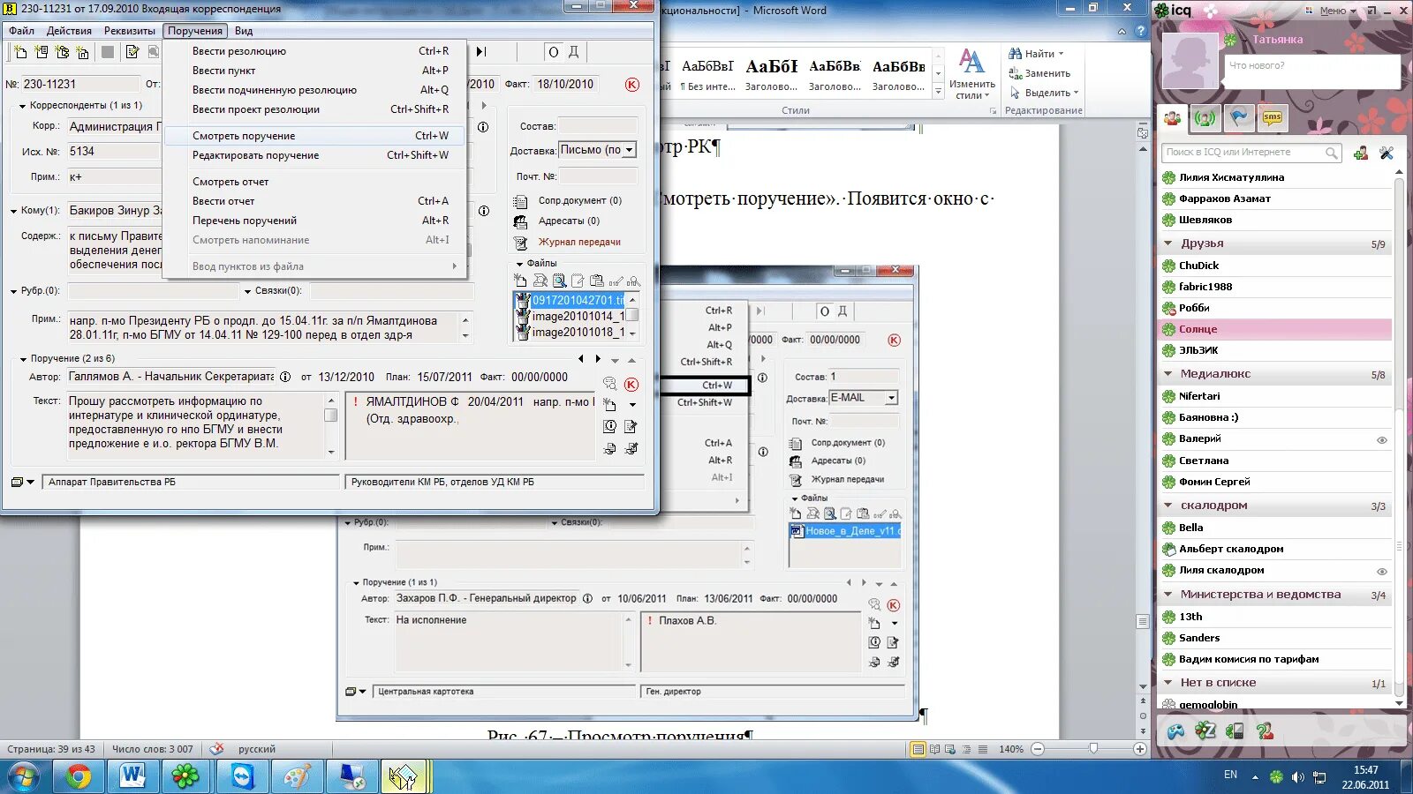Click the ICQ add contact icon

tap(1361, 153)
